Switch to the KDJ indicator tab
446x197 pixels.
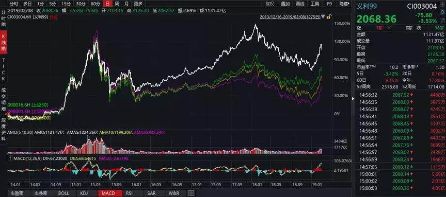(x=84, y=193)
